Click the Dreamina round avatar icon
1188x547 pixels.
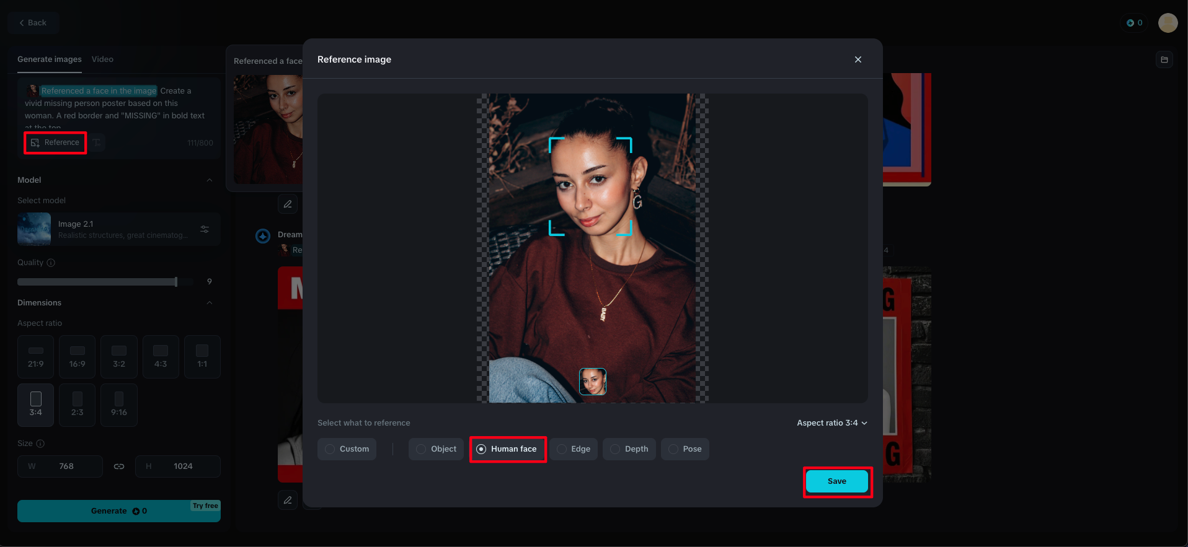click(263, 236)
